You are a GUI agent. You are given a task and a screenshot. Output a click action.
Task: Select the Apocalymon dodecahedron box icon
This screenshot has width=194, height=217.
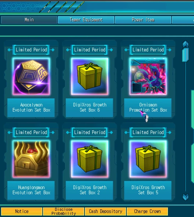coord(31,76)
